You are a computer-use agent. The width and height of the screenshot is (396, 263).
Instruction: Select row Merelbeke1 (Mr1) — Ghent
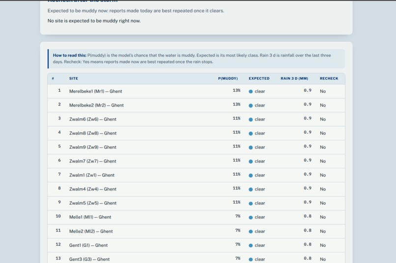[x=196, y=91]
